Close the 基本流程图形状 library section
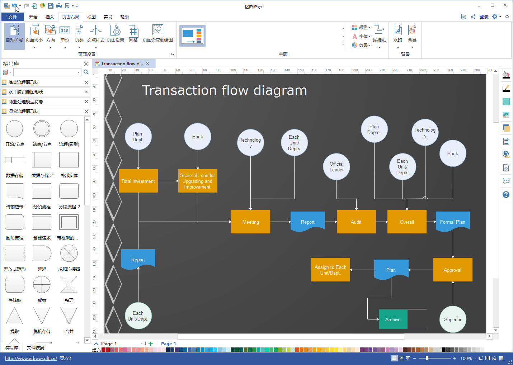The width and height of the screenshot is (513, 365). pyautogui.click(x=86, y=82)
